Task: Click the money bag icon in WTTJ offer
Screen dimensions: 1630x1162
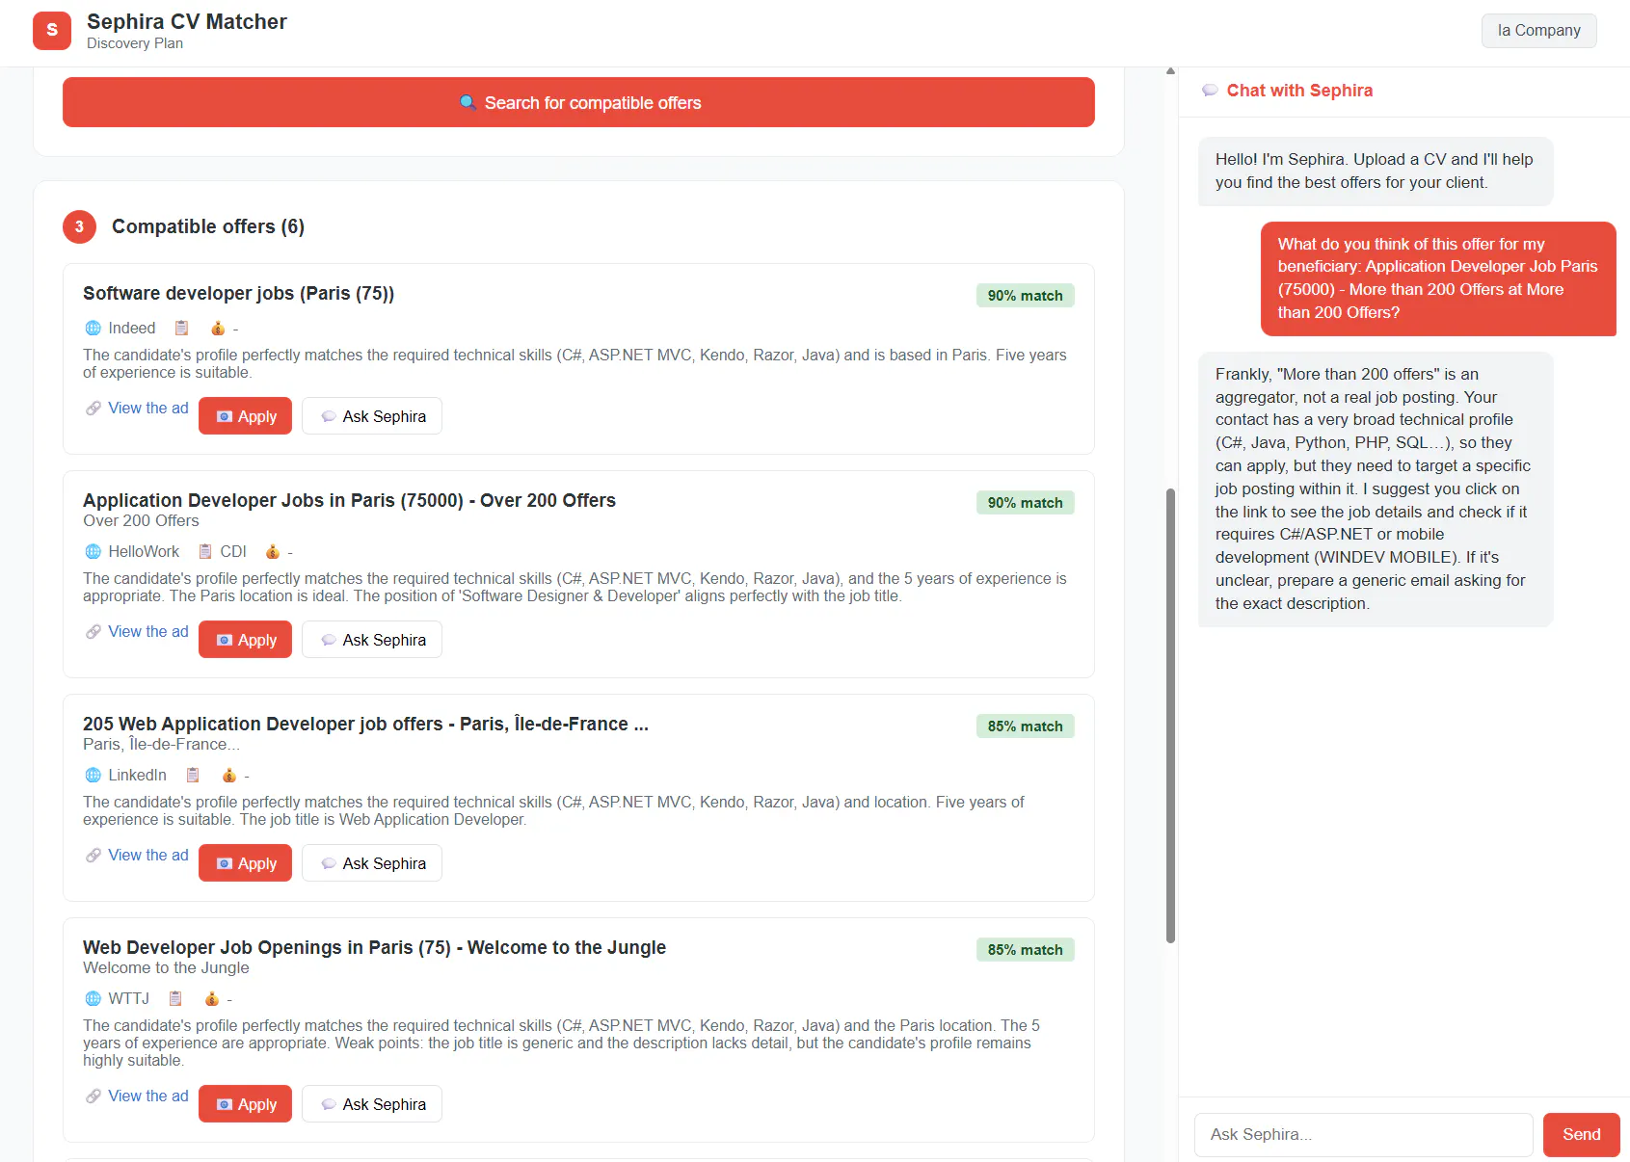Action: coord(212,999)
